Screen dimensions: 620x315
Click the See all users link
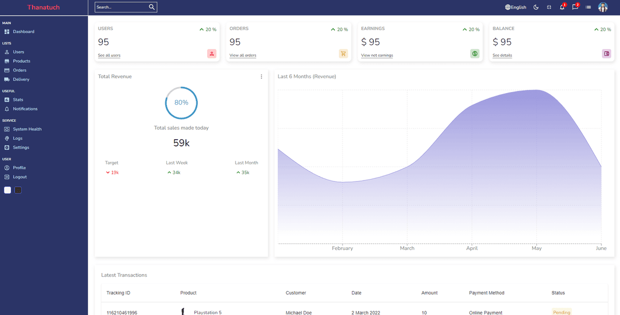109,55
